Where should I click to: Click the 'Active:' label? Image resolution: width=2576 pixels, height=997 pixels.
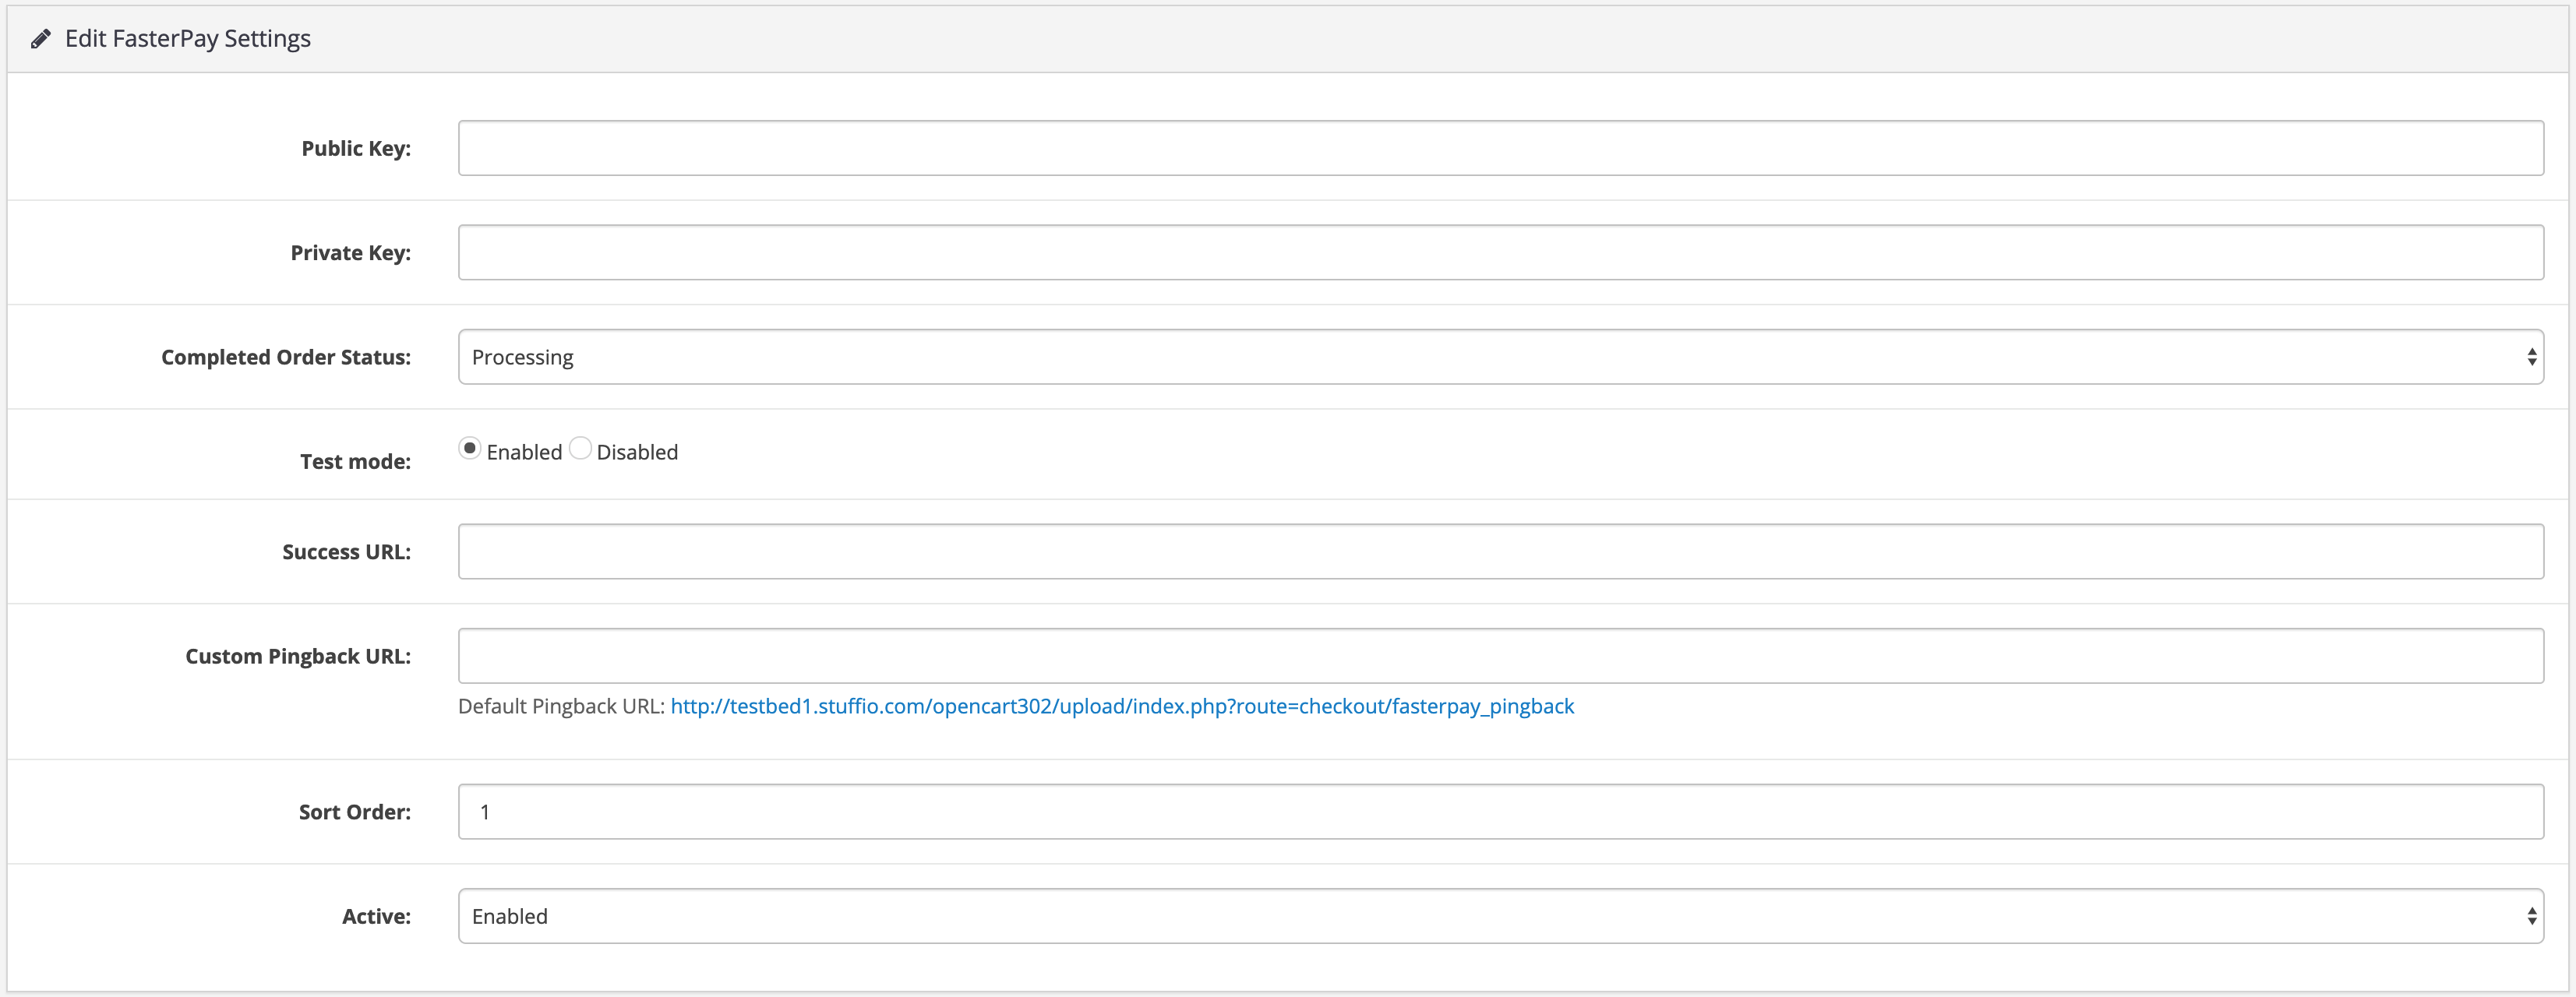[376, 916]
